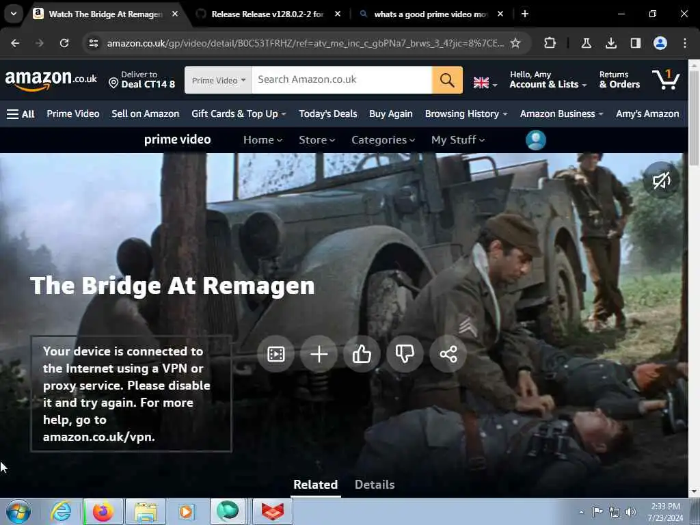Expand the My Stuff menu
Image resolution: width=700 pixels, height=525 pixels.
(457, 139)
